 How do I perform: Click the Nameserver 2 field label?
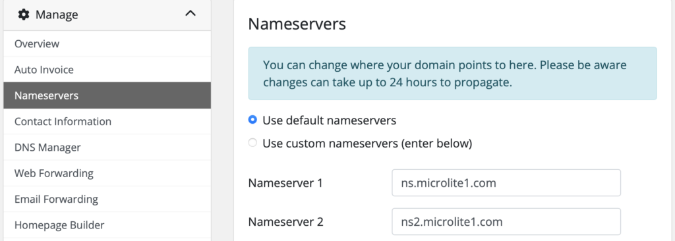click(285, 222)
